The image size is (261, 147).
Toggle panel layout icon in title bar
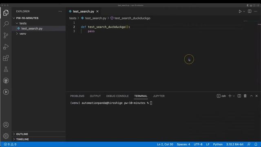[x=251, y=5]
